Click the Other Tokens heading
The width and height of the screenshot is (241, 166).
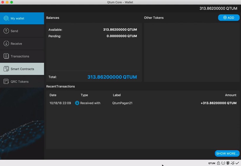coord(154,18)
